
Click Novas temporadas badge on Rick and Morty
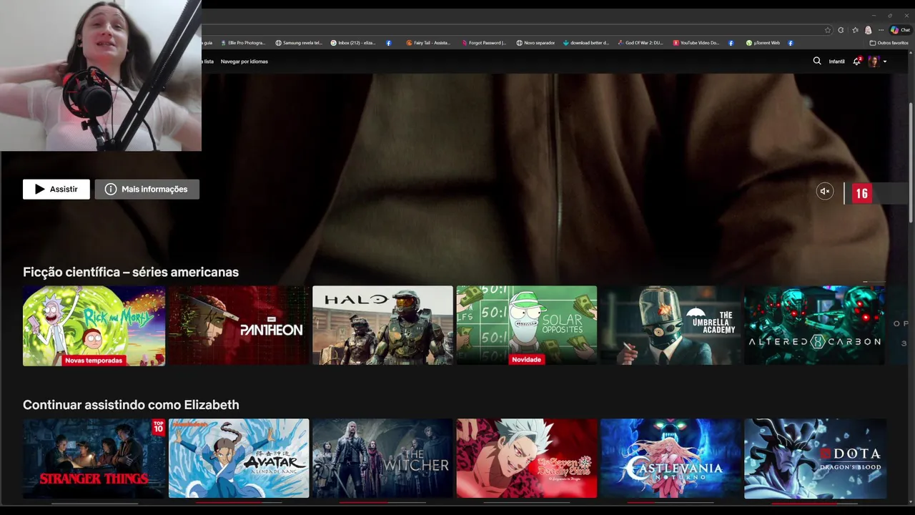pyautogui.click(x=94, y=360)
